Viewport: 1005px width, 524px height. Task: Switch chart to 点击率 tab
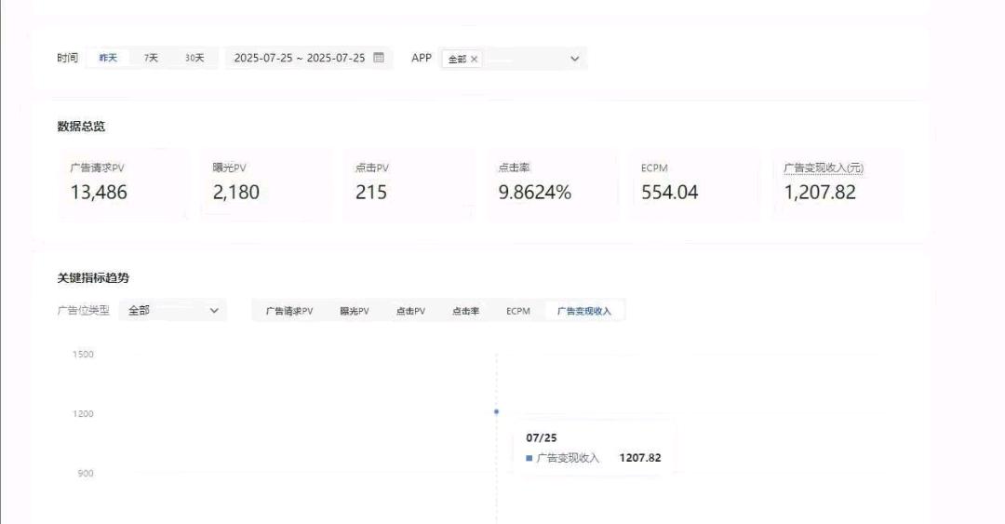tap(465, 311)
